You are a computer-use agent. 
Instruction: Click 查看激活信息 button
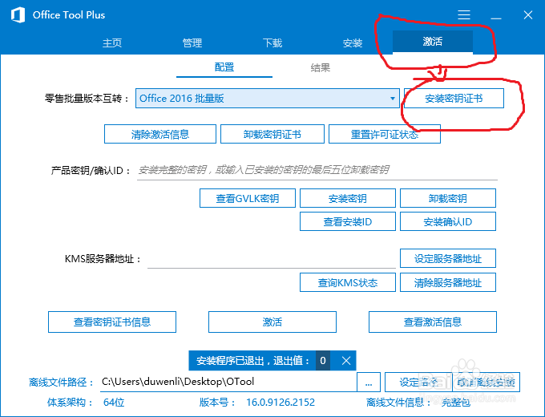point(432,322)
